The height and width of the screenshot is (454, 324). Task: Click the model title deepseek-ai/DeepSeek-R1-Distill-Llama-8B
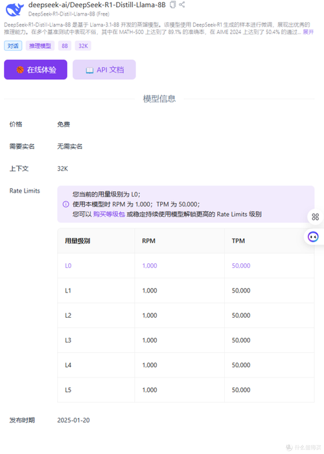click(97, 5)
